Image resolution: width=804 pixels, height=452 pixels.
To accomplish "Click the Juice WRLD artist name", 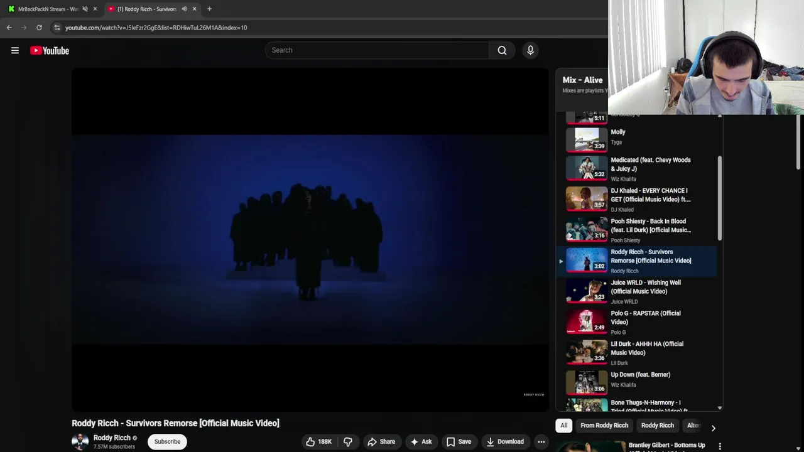I will [x=624, y=301].
